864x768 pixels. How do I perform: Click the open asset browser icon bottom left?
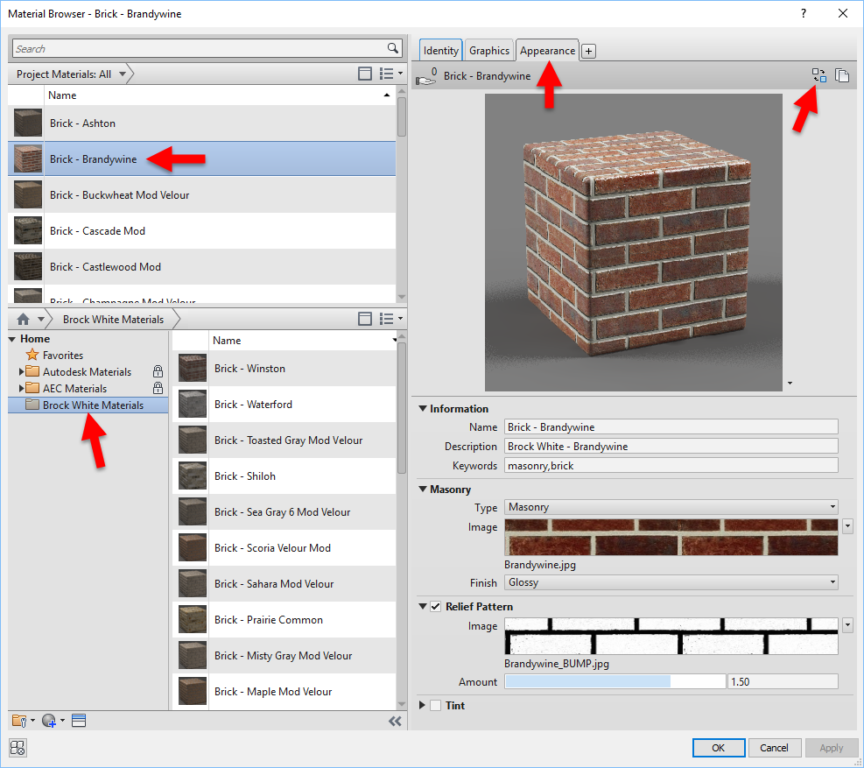(x=18, y=748)
